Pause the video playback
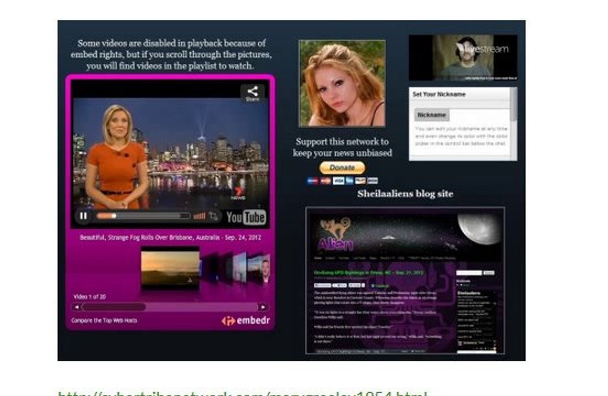The height and width of the screenshot is (396, 608). coord(83,216)
